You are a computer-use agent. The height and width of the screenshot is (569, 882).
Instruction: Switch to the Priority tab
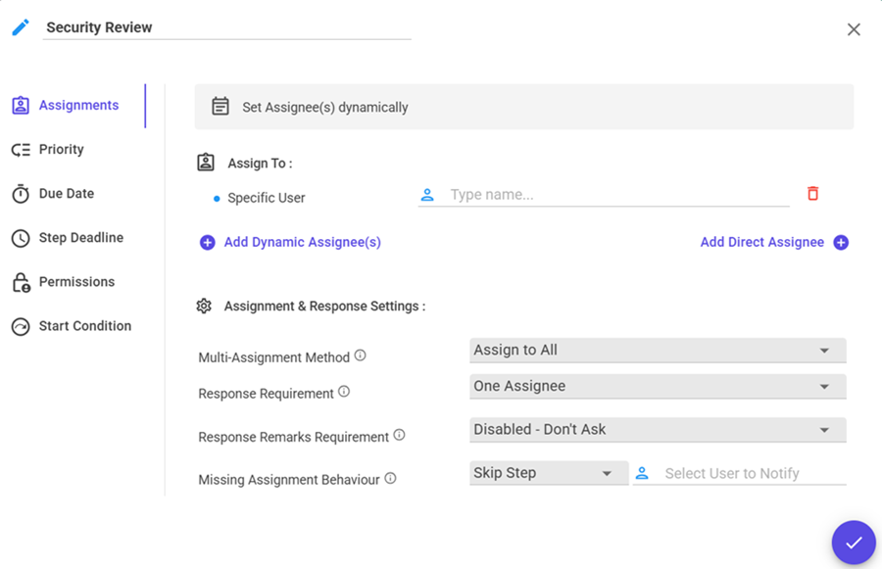coord(61,150)
